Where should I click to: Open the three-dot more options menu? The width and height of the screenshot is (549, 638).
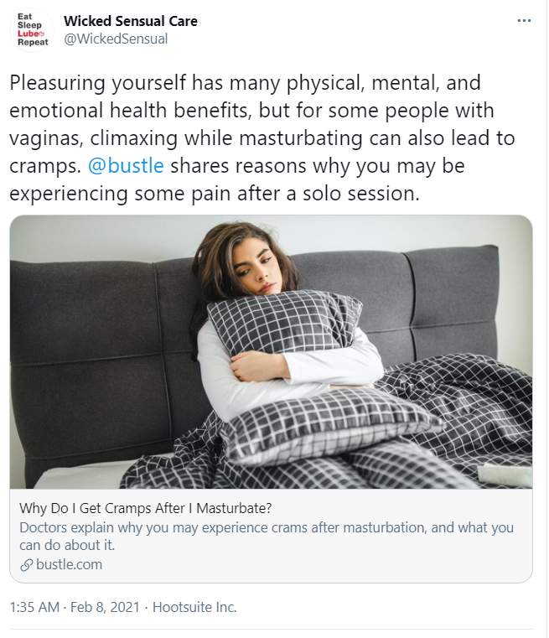point(524,21)
